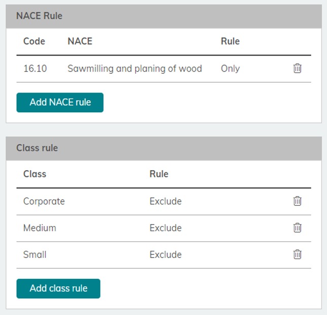Delete the Corporate class rule

click(x=298, y=201)
